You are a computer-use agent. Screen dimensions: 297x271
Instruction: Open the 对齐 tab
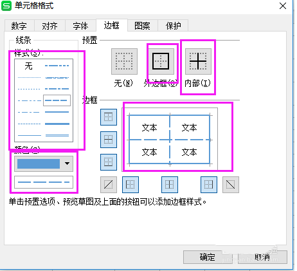point(50,26)
